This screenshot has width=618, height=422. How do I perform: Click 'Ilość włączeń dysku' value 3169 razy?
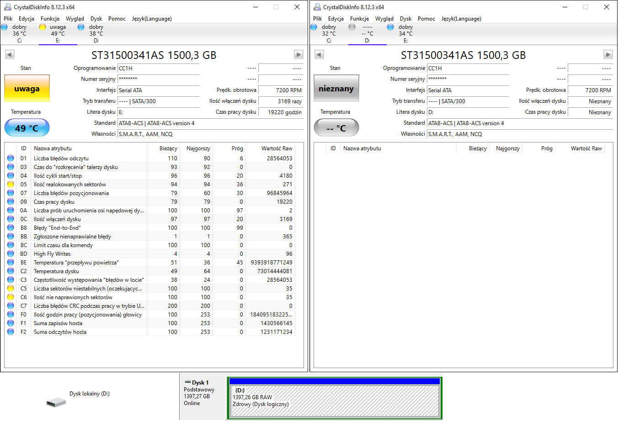pyautogui.click(x=281, y=101)
